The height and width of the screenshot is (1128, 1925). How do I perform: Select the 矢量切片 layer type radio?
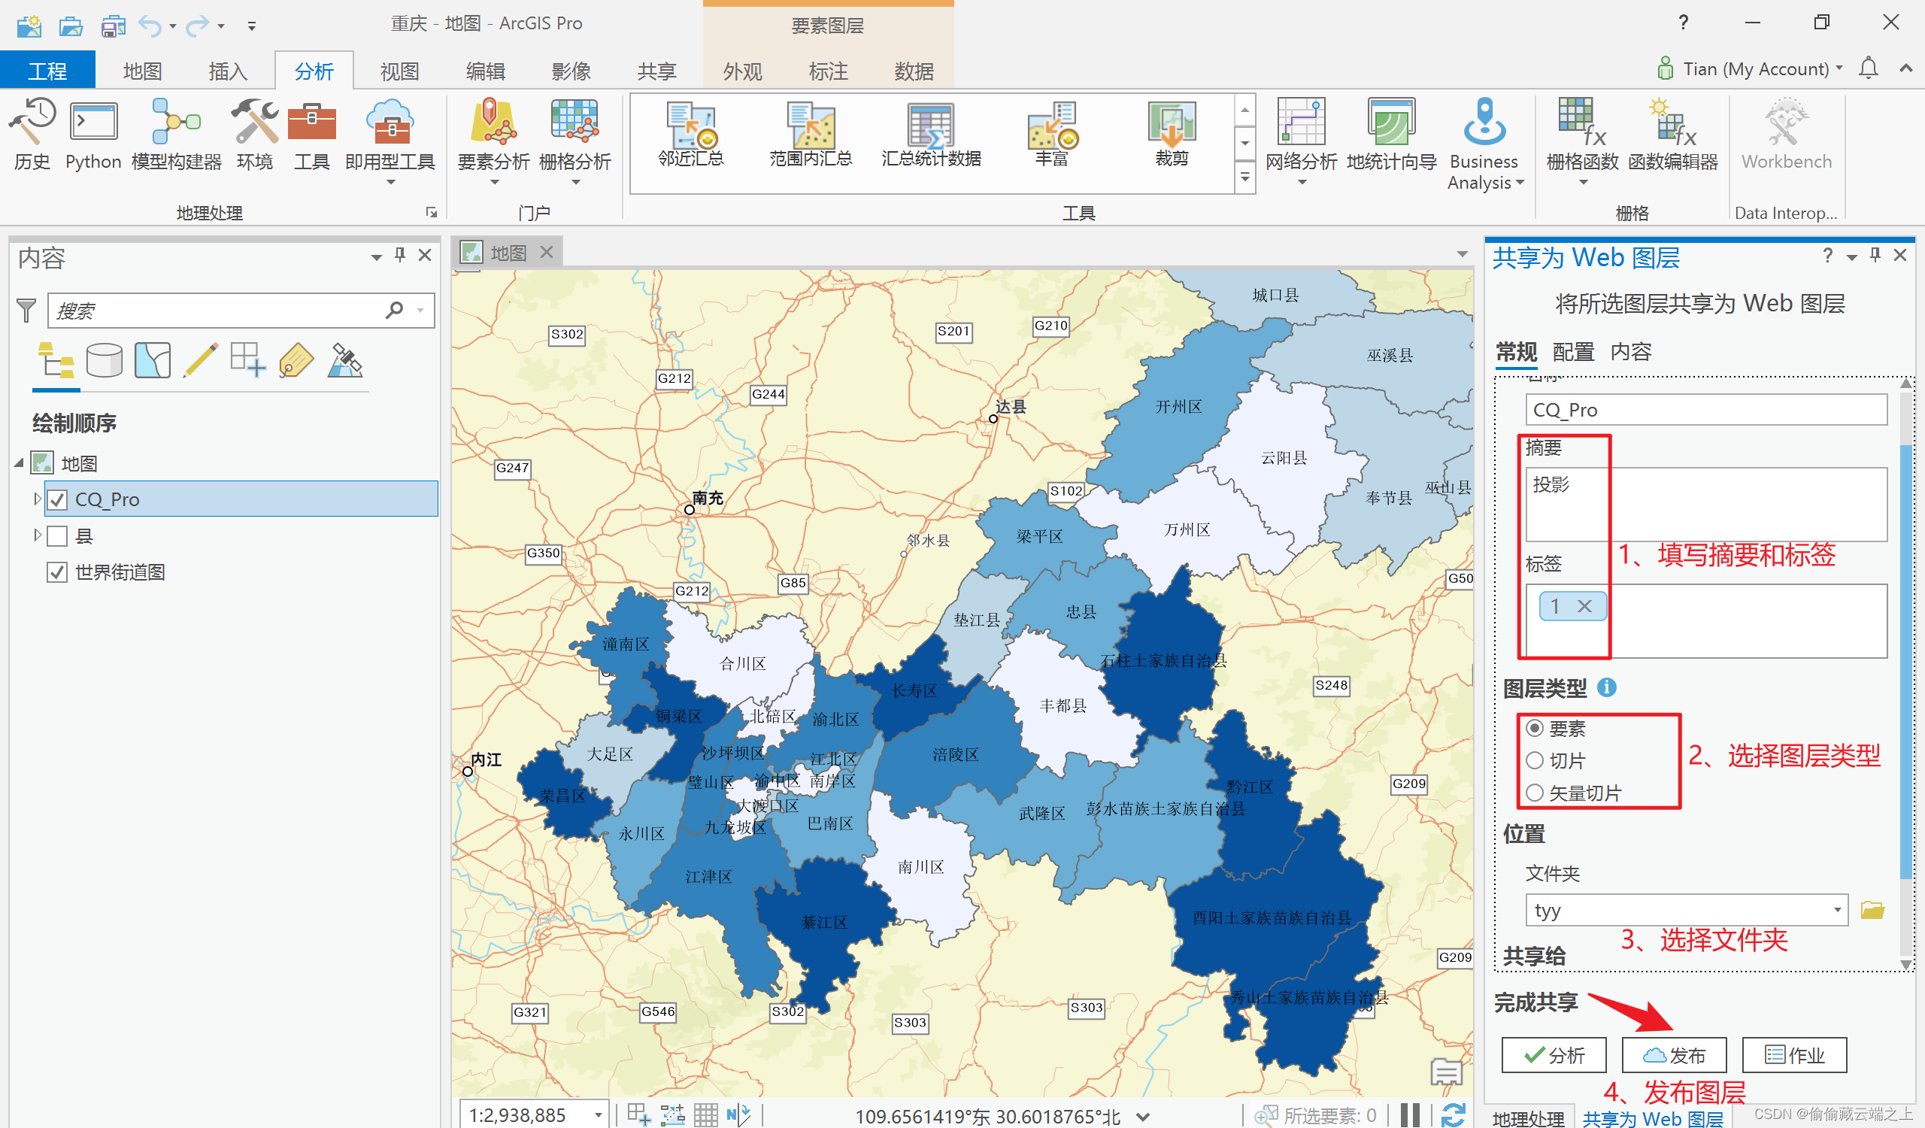coord(1535,793)
